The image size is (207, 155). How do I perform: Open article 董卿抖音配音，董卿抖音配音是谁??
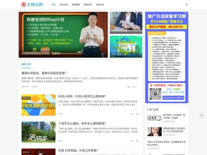[x=44, y=73]
